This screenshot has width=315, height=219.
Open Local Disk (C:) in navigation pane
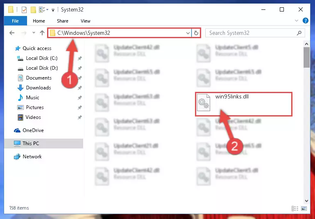click(42, 58)
